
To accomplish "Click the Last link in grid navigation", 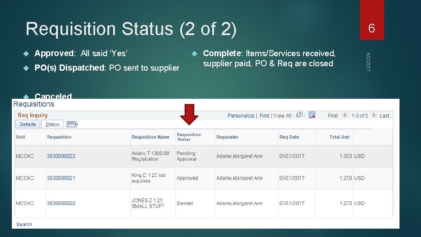I will coord(384,115).
